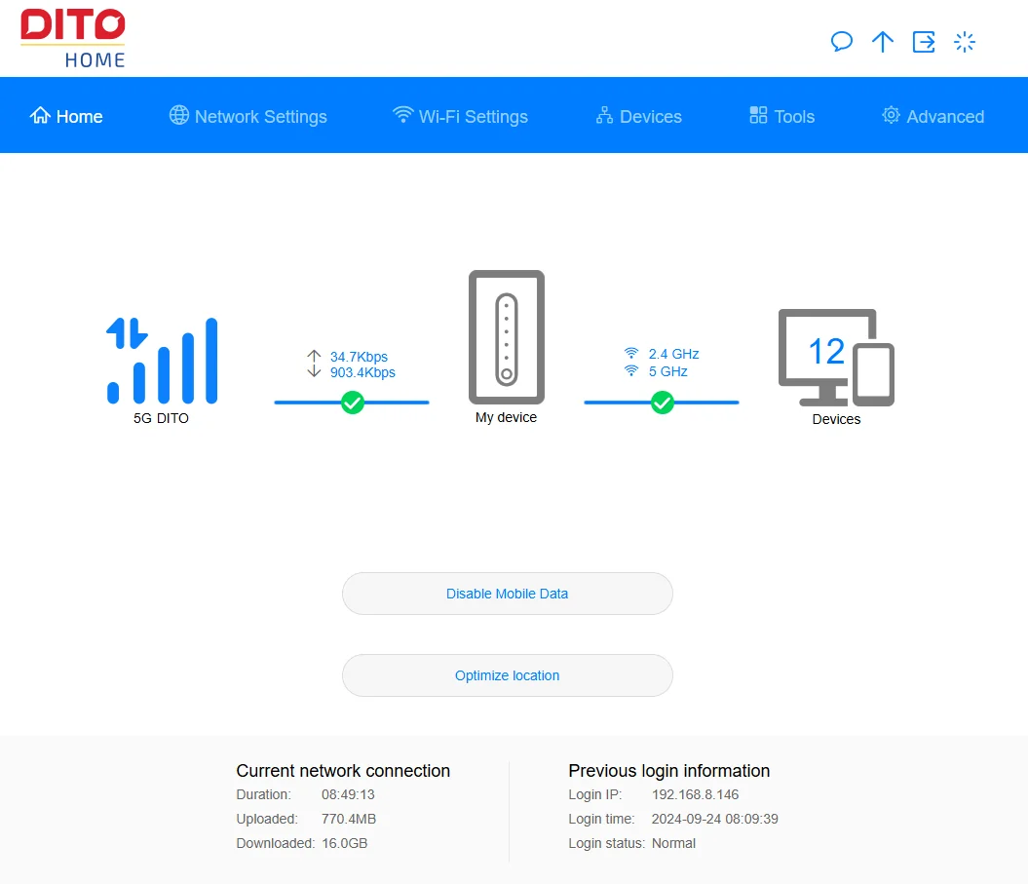Click the 34.7Kbps upload speed text
This screenshot has width=1028, height=884.
click(x=359, y=357)
